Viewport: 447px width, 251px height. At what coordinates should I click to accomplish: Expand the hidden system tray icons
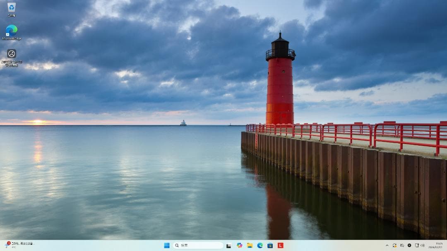387,245
